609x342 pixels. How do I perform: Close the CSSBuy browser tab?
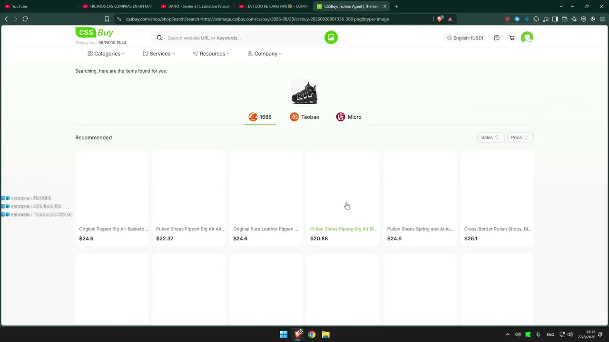[385, 6]
